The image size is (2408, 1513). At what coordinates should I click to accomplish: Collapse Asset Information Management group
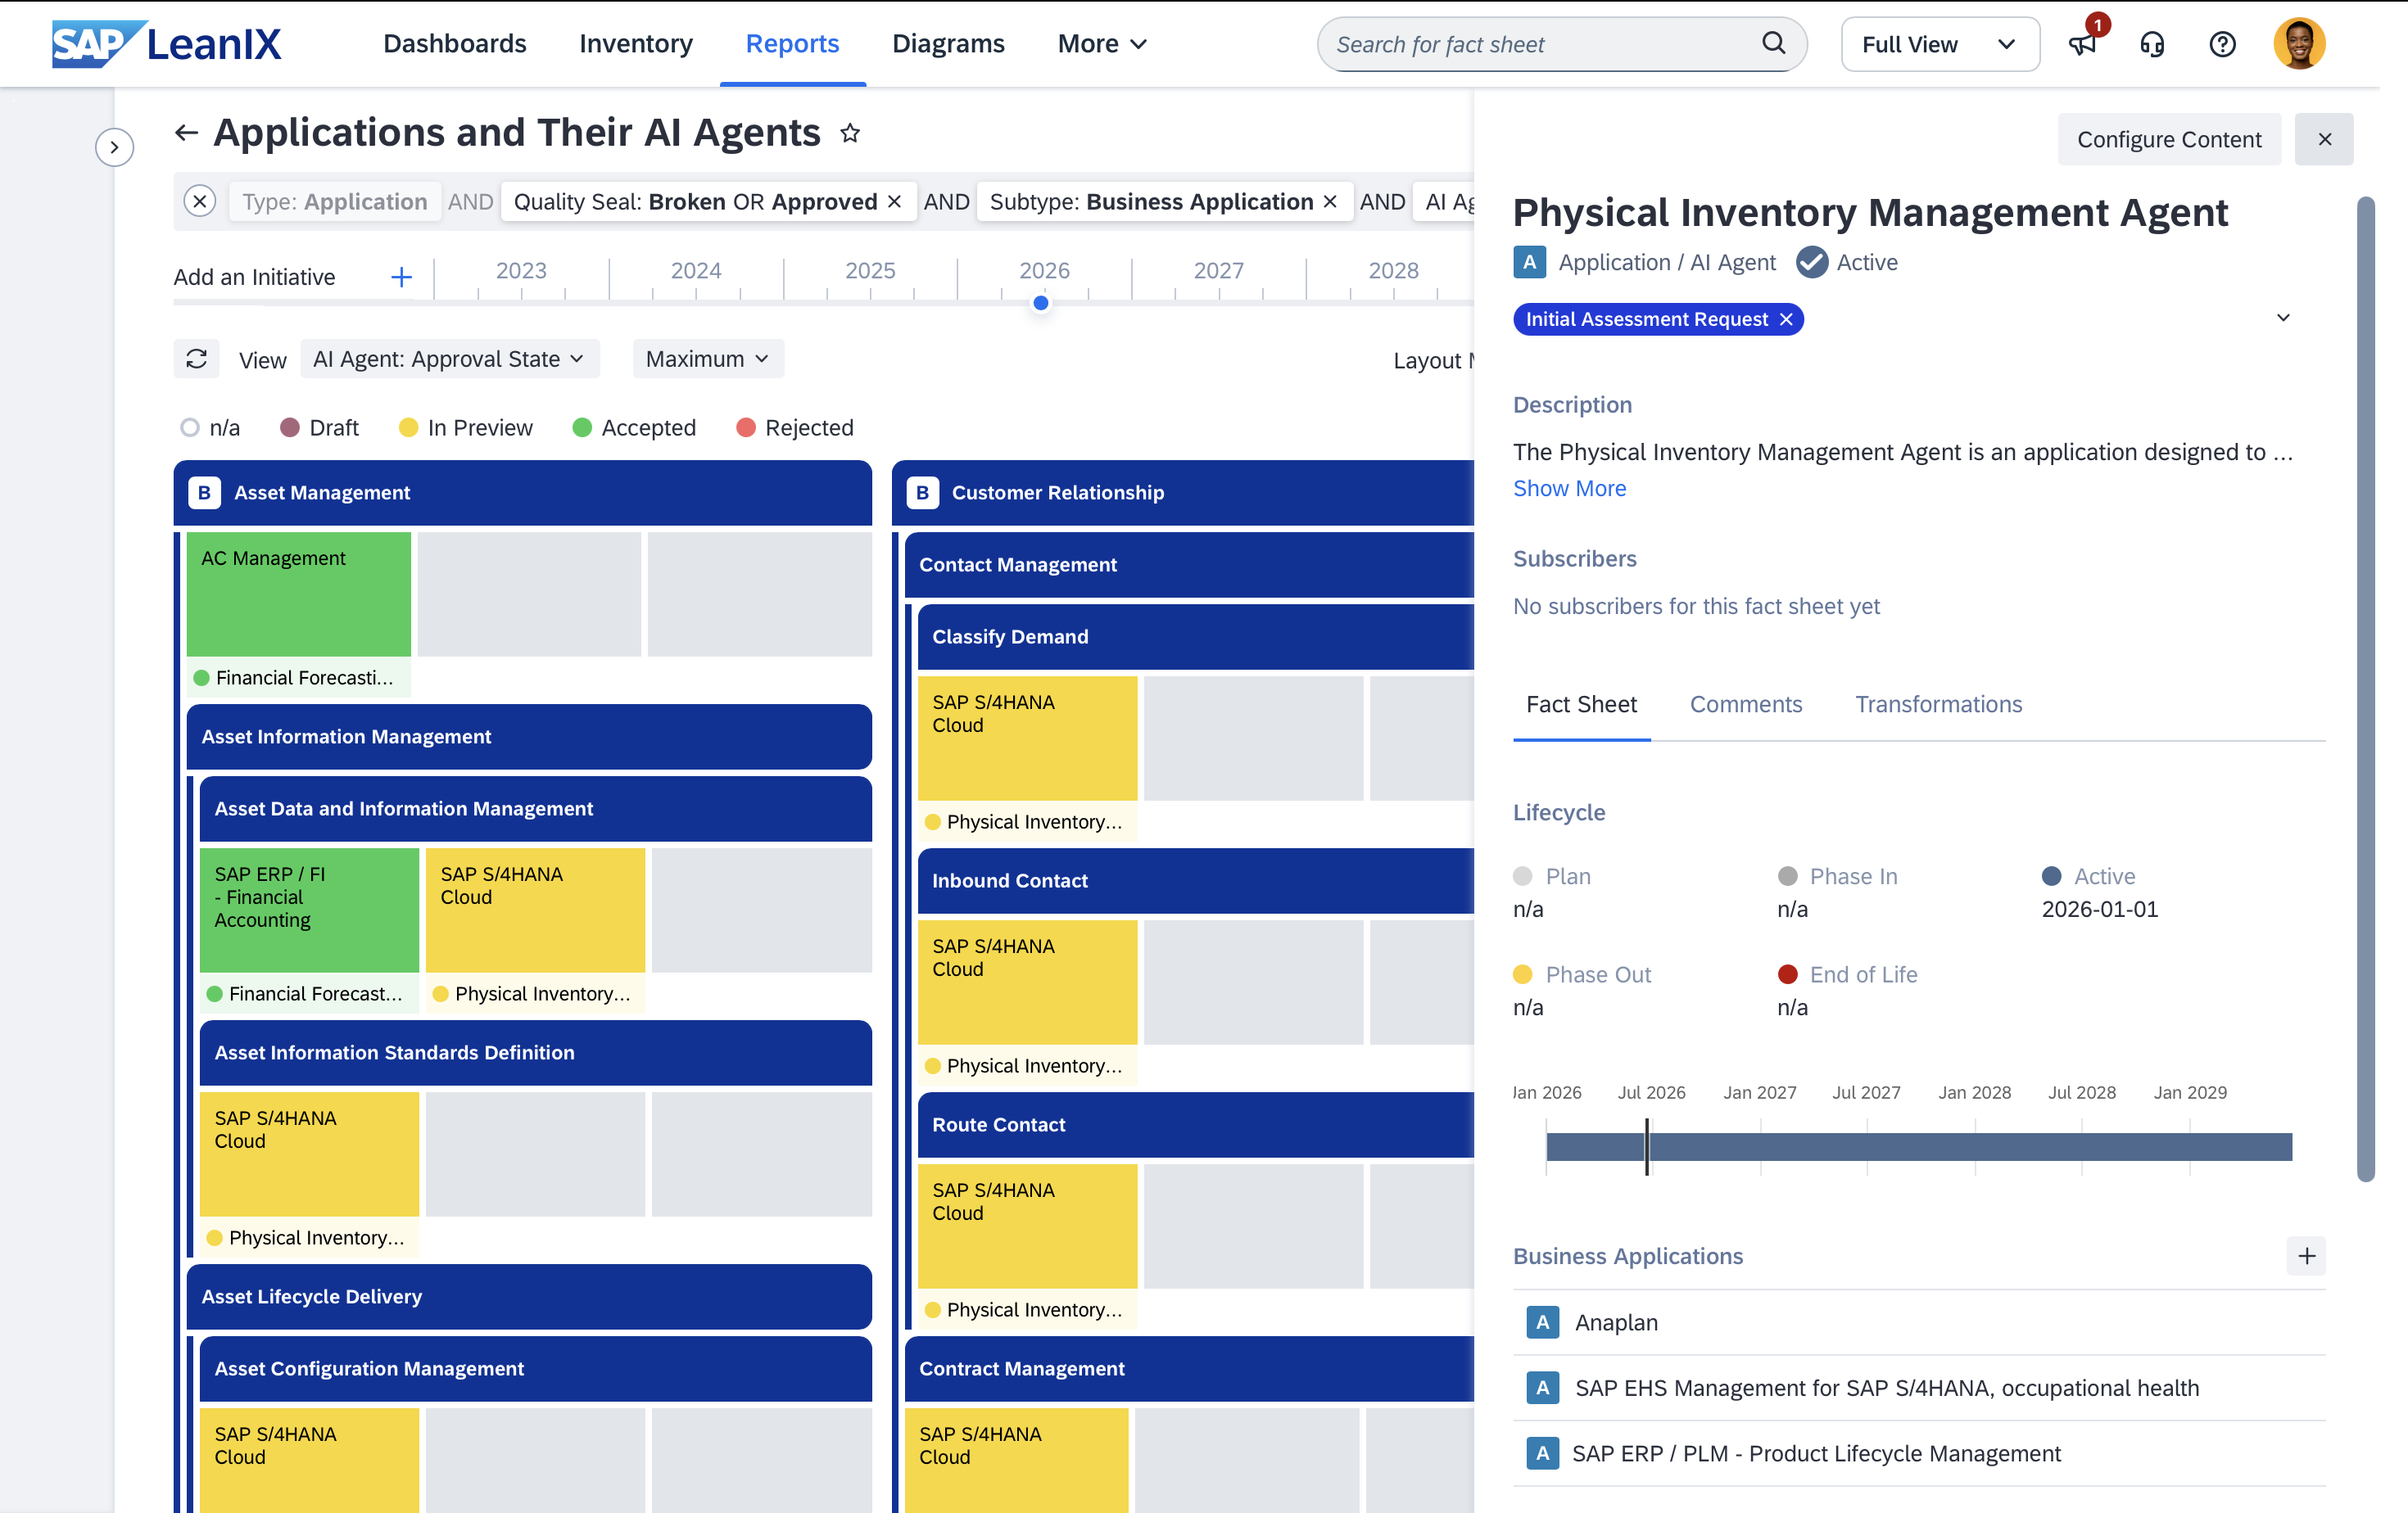coord(529,737)
